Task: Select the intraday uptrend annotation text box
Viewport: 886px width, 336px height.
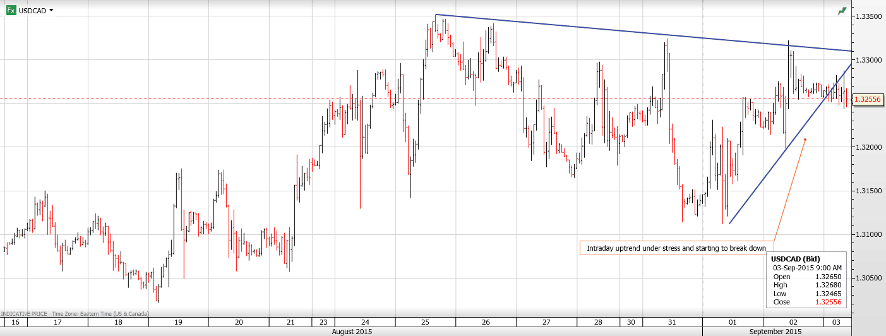Action: tap(676, 248)
